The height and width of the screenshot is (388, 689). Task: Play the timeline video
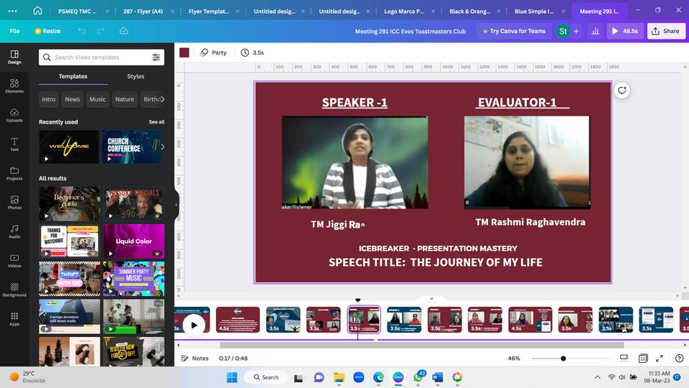tap(194, 325)
